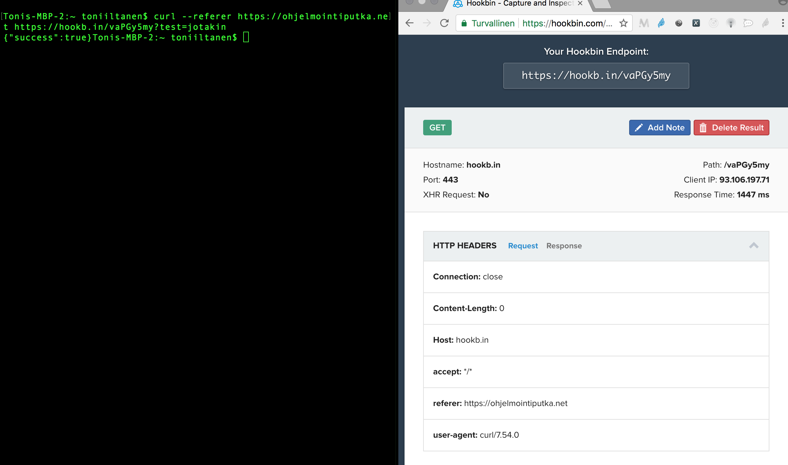Reload the Hookbin page
The height and width of the screenshot is (465, 788).
click(444, 23)
